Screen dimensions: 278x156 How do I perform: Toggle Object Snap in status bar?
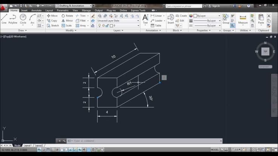coord(62,150)
